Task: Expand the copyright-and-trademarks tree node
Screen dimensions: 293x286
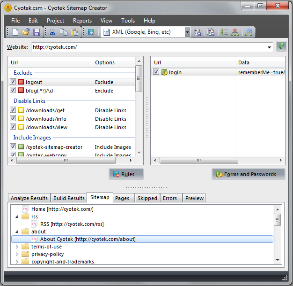Action: tap(17, 262)
